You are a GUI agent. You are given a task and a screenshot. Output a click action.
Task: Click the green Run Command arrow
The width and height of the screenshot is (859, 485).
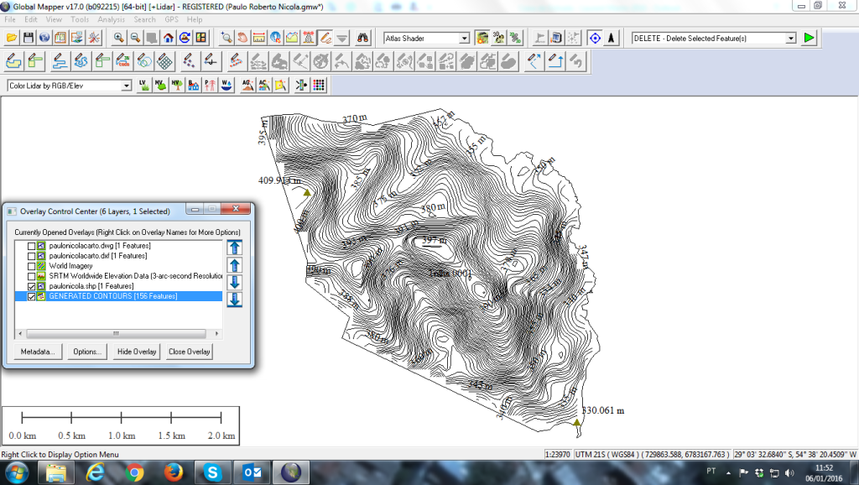pos(809,38)
